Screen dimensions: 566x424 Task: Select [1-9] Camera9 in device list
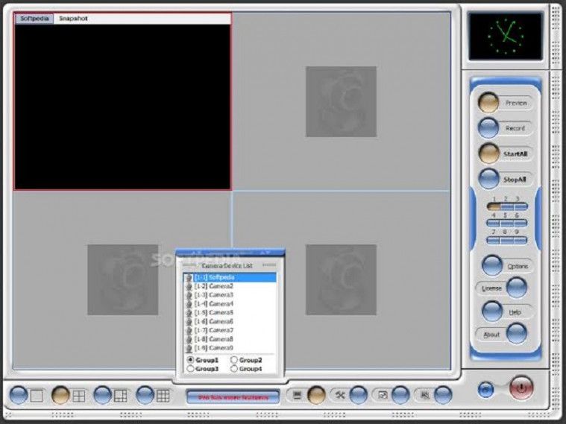tap(230, 348)
